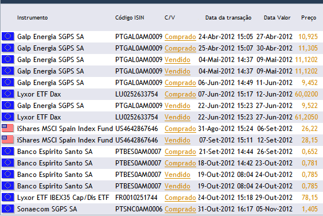Click the value date 05-Nov-2012
This screenshot has width=323, height=216.
click(274, 209)
